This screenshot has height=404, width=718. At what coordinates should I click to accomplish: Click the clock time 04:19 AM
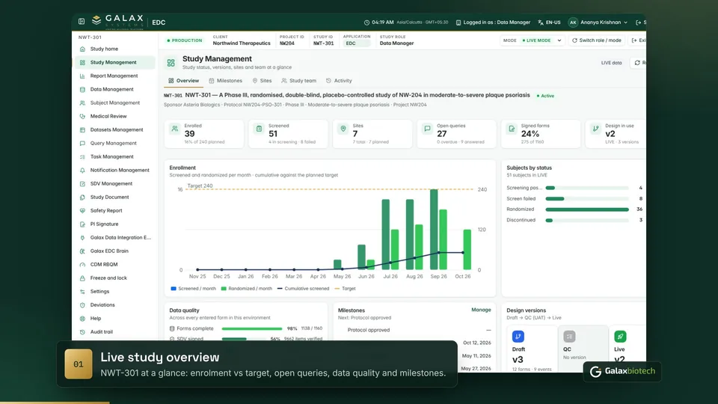point(378,22)
